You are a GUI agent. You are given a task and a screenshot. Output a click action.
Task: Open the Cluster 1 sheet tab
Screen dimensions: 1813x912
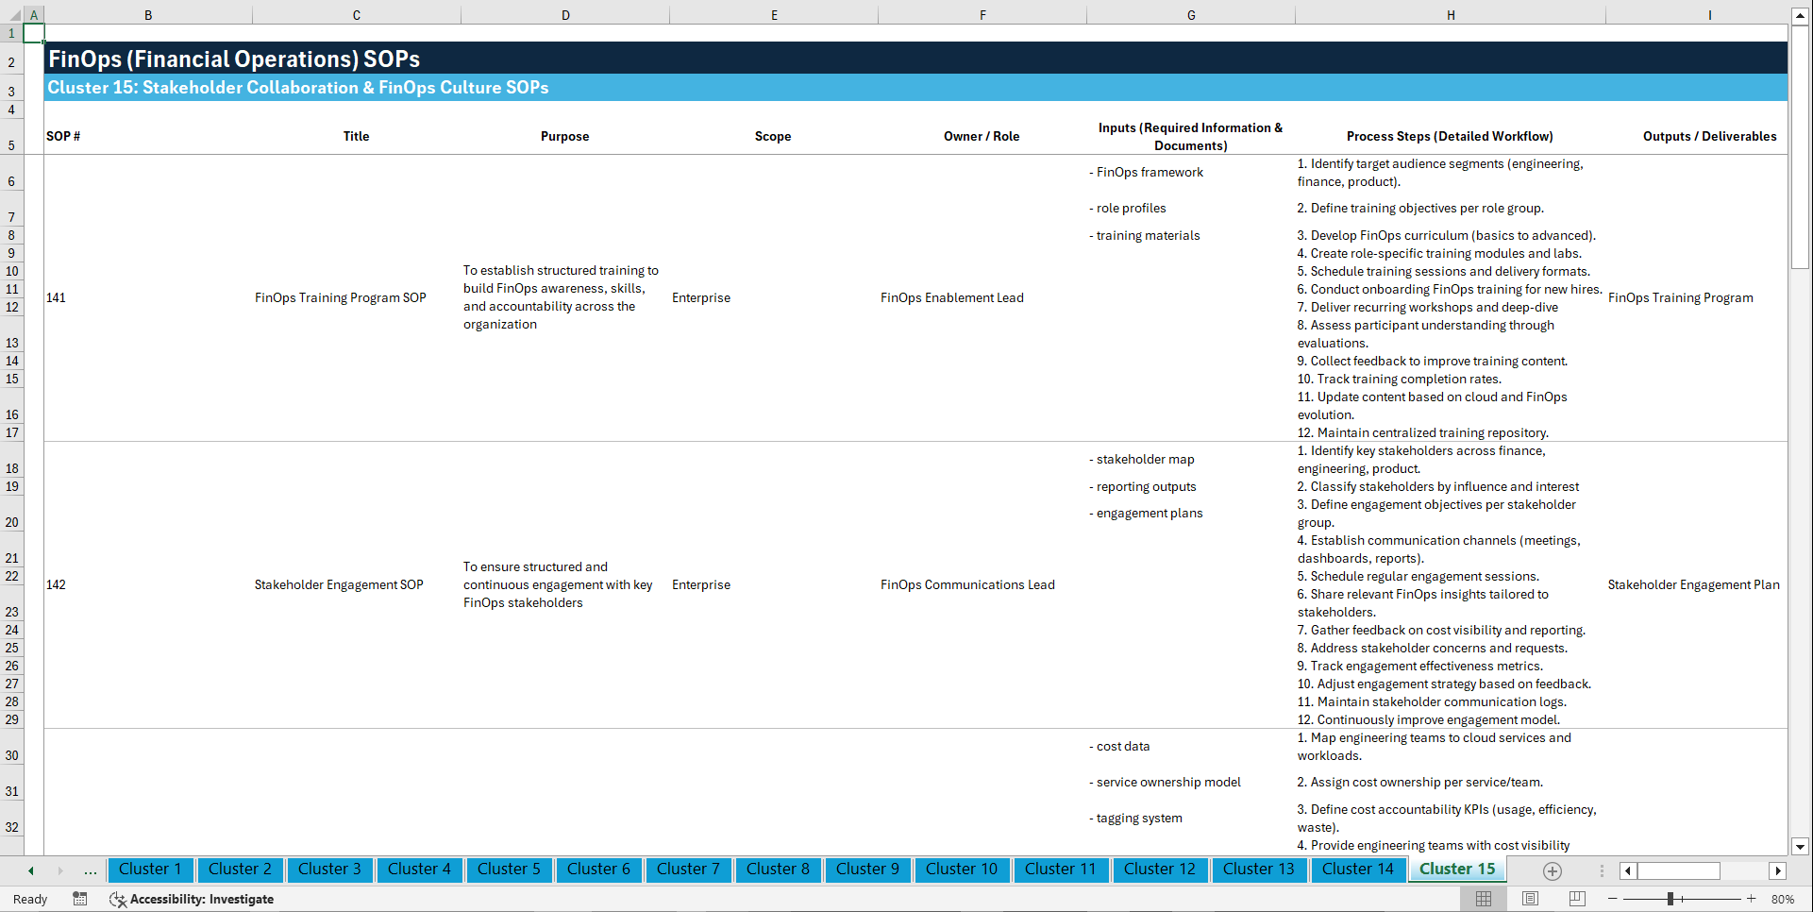pos(150,870)
